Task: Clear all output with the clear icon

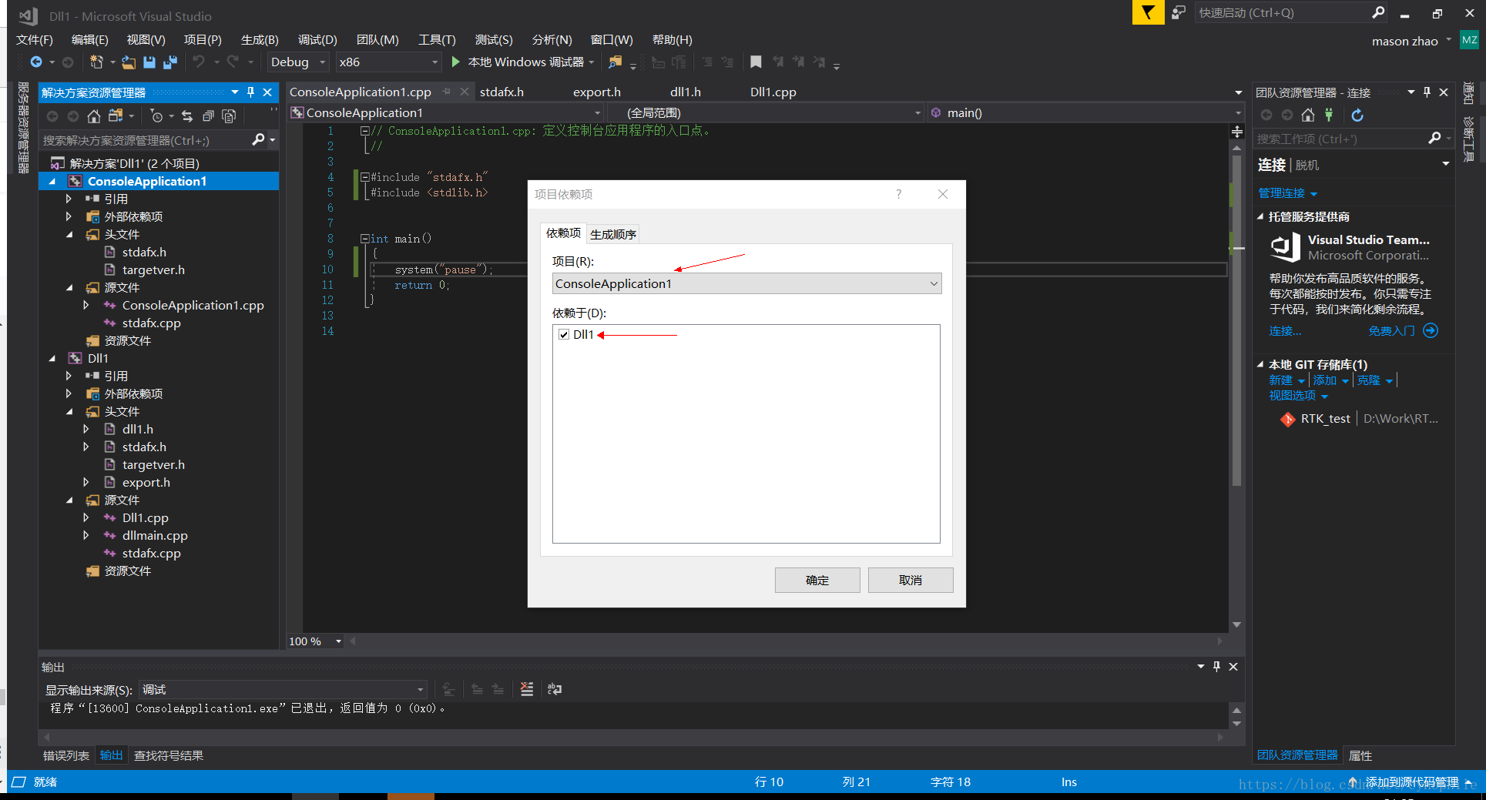Action: tap(527, 689)
